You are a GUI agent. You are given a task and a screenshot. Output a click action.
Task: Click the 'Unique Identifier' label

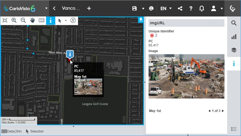pos(161,31)
